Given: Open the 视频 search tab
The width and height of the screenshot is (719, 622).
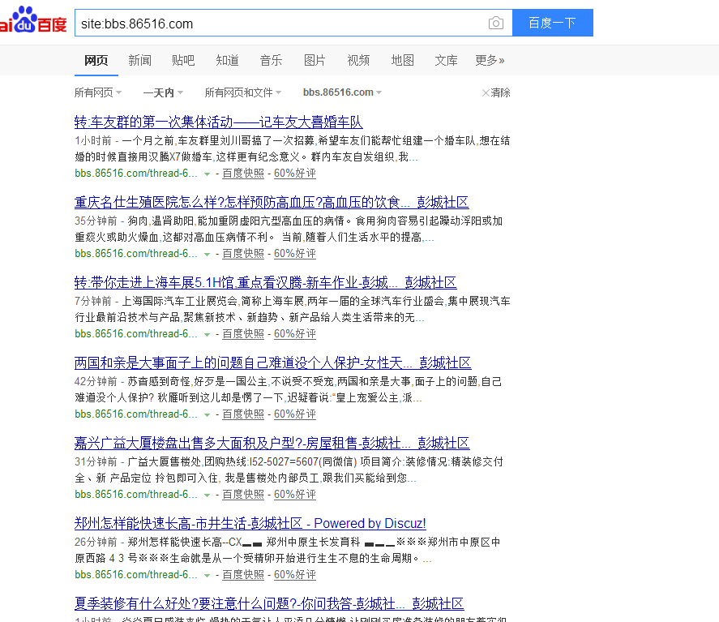Looking at the screenshot, I should (x=357, y=60).
